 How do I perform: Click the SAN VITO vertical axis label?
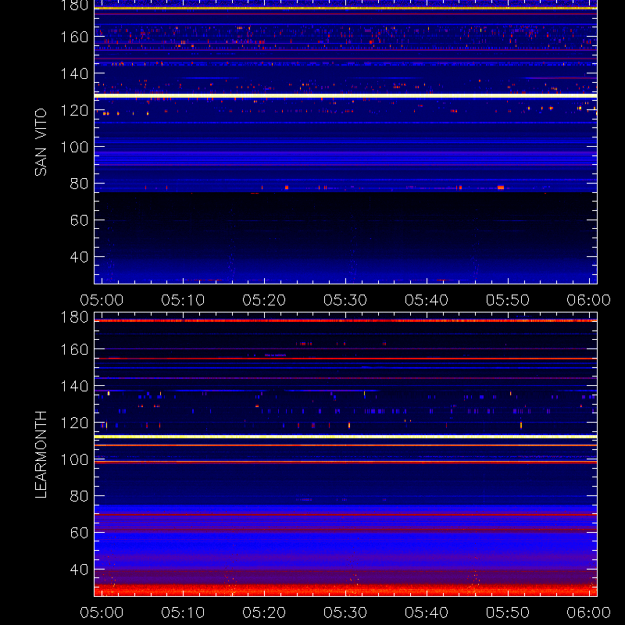coord(41,142)
